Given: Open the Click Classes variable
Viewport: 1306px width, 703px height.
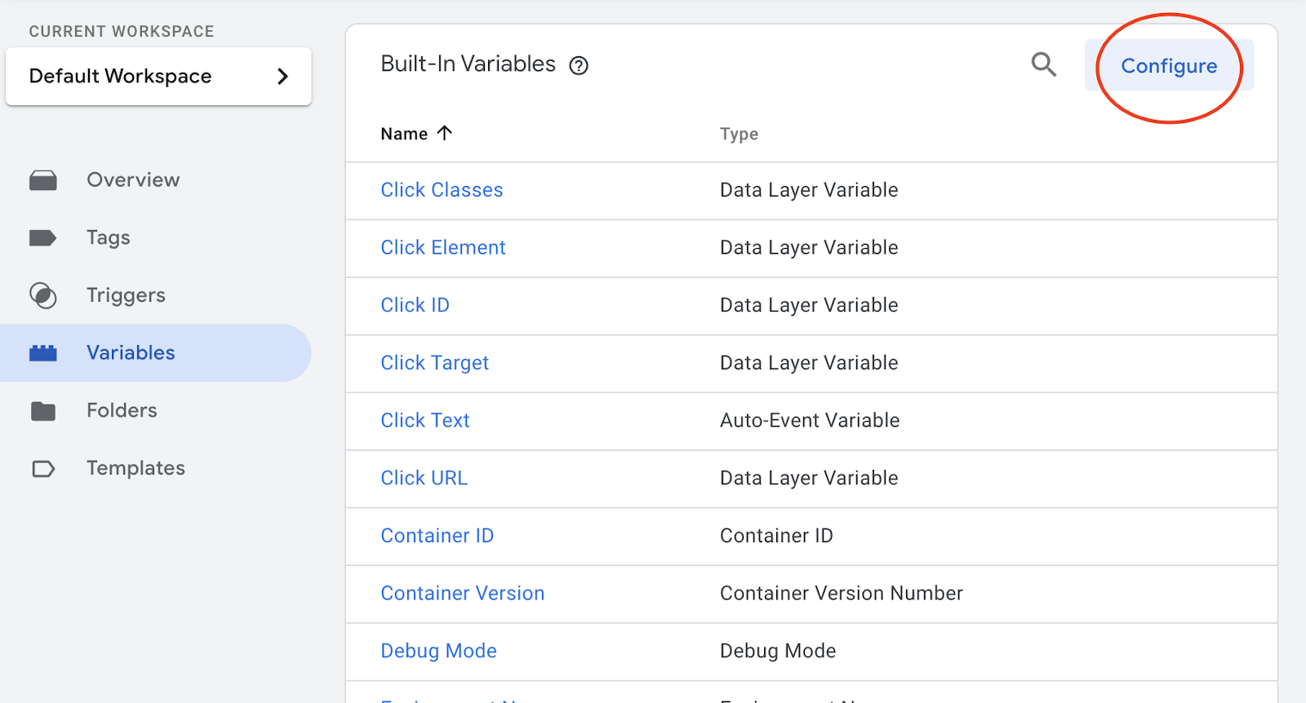Looking at the screenshot, I should [442, 190].
